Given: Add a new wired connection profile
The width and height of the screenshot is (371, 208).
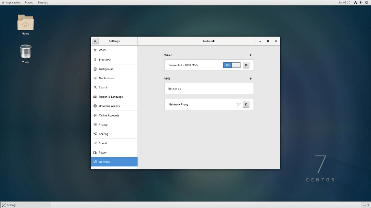Looking at the screenshot, I should pyautogui.click(x=250, y=55).
